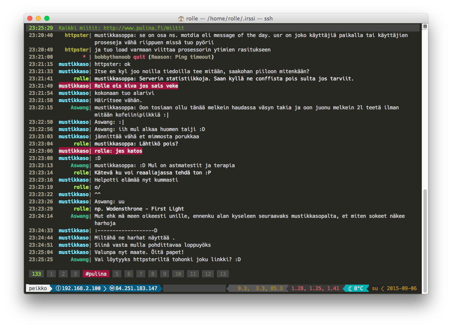This screenshot has height=328, width=452.
Task: Switch to window 10 tab
Action: [x=178, y=274]
